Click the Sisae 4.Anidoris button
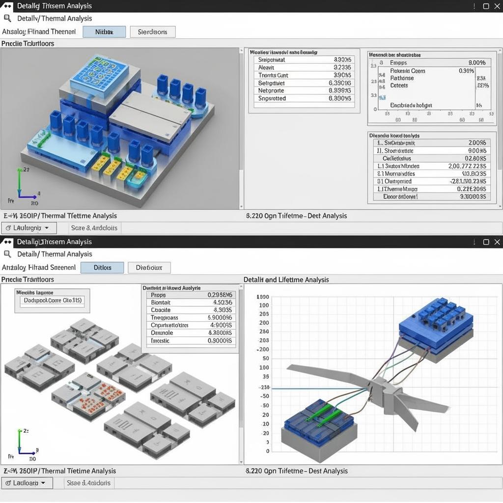 (88, 483)
